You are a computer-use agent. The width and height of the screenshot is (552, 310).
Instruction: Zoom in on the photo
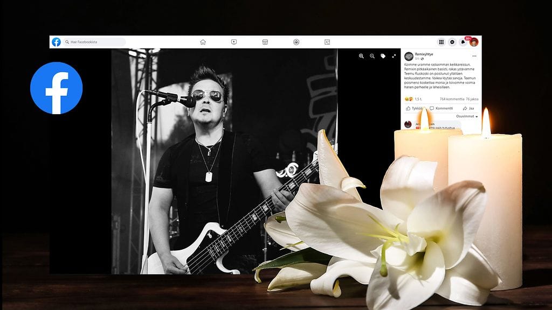361,56
